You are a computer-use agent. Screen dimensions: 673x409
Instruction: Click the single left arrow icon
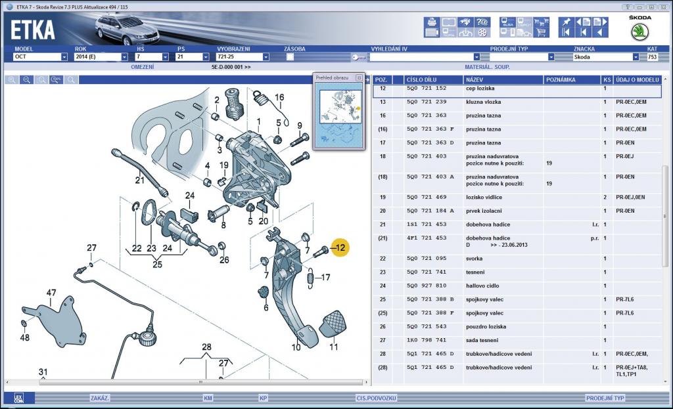pos(600,32)
